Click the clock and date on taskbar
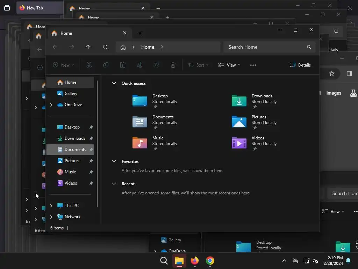The image size is (358, 269). click(x=333, y=261)
